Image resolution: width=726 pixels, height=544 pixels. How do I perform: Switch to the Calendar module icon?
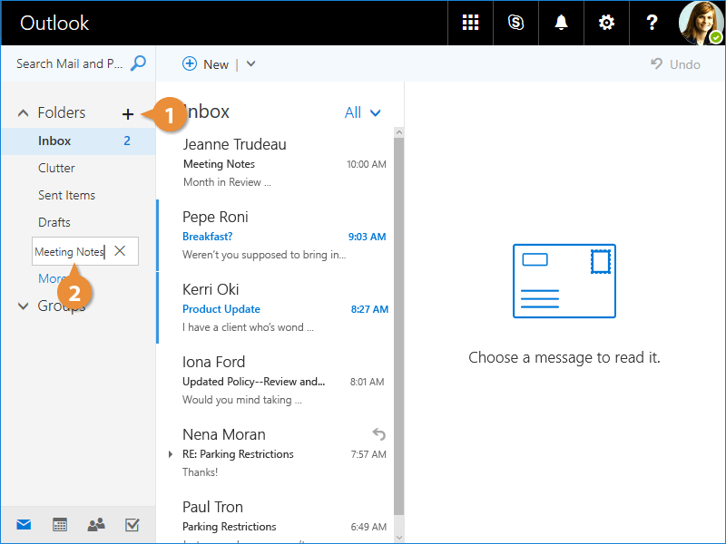tap(60, 524)
